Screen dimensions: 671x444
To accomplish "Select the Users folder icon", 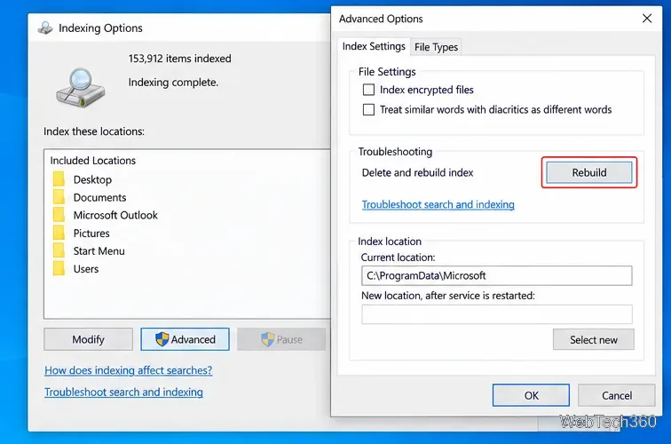I will tap(59, 268).
